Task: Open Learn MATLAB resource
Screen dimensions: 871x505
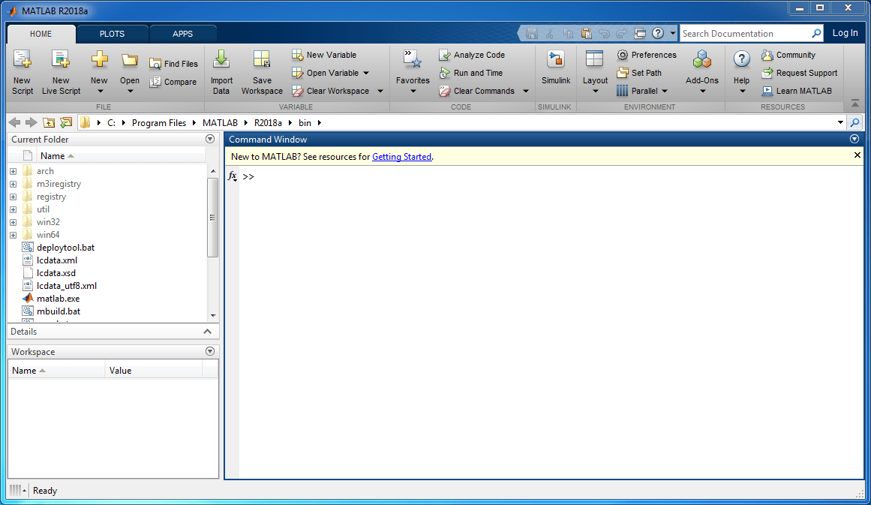Action: point(797,91)
